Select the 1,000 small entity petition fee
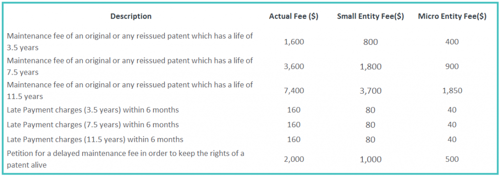 coord(371,160)
